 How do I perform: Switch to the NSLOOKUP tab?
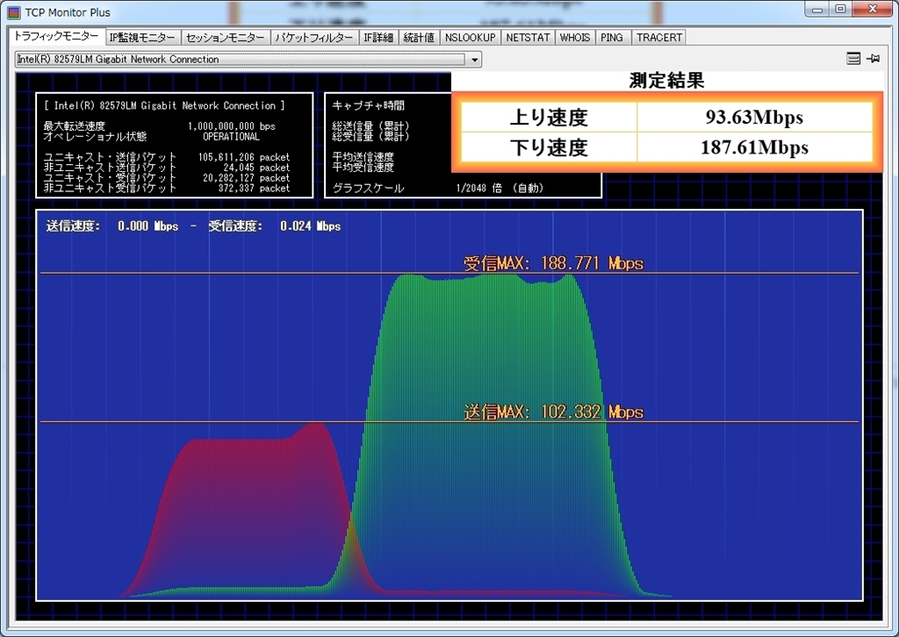470,38
